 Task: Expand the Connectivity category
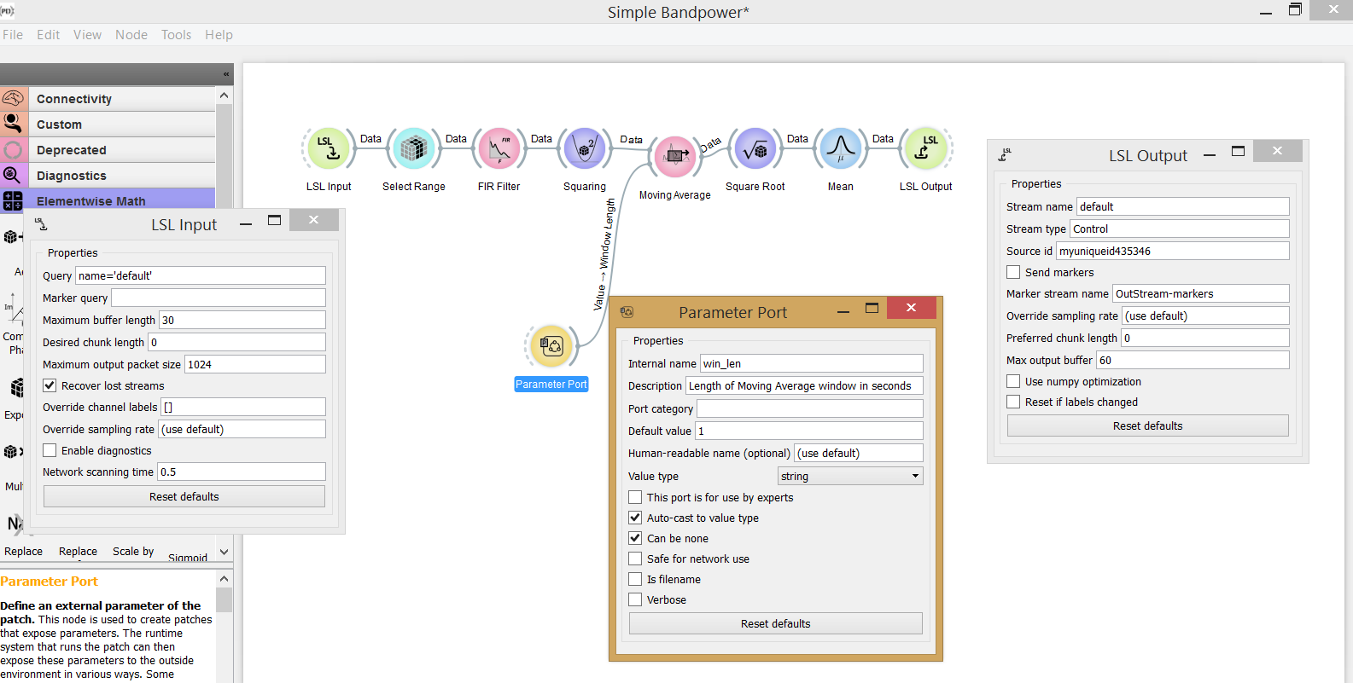click(108, 99)
